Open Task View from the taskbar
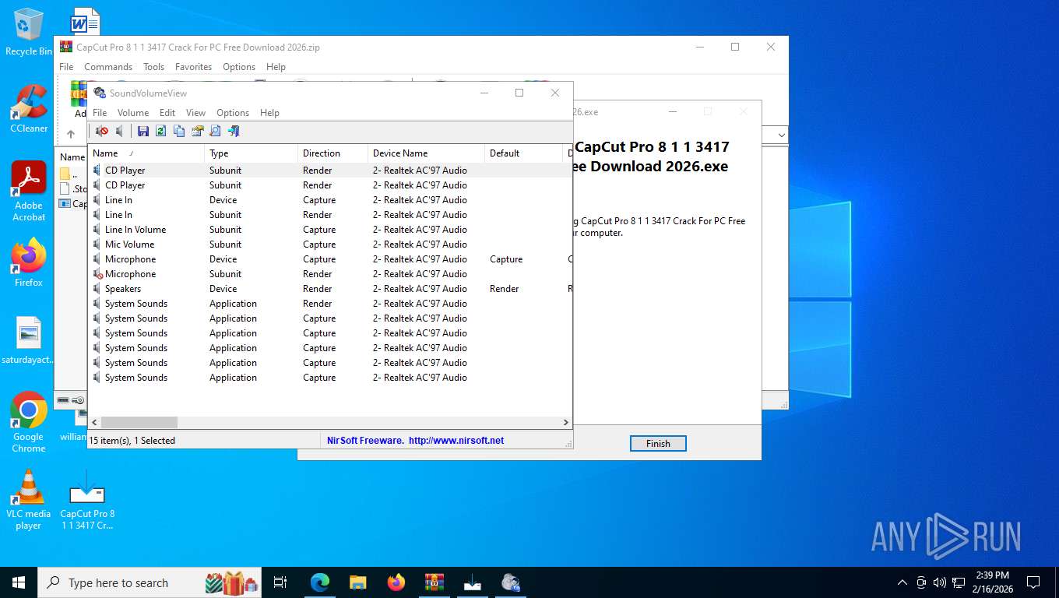The image size is (1059, 598). click(x=281, y=582)
